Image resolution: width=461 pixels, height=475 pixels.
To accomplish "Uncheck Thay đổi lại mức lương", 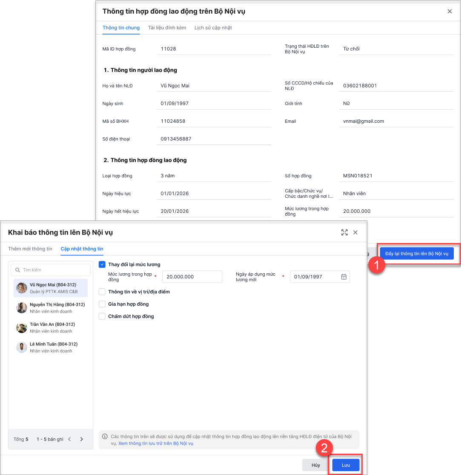I will [102, 264].
